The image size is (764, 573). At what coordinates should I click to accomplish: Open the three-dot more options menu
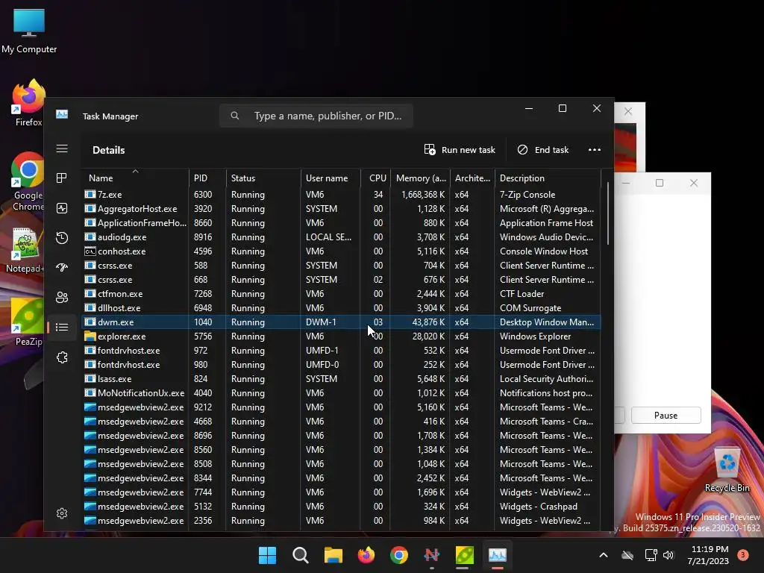[x=595, y=149]
